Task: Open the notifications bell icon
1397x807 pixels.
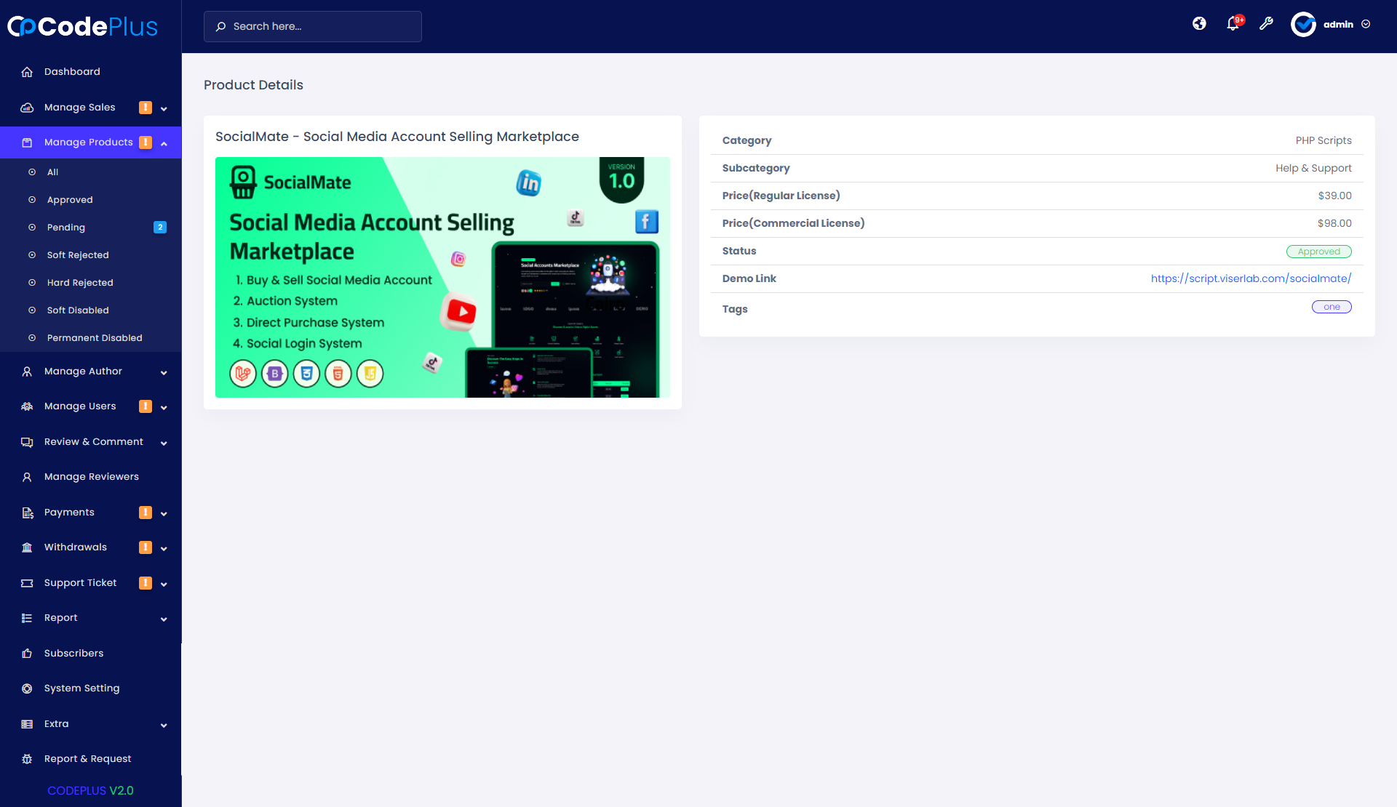Action: coord(1233,24)
